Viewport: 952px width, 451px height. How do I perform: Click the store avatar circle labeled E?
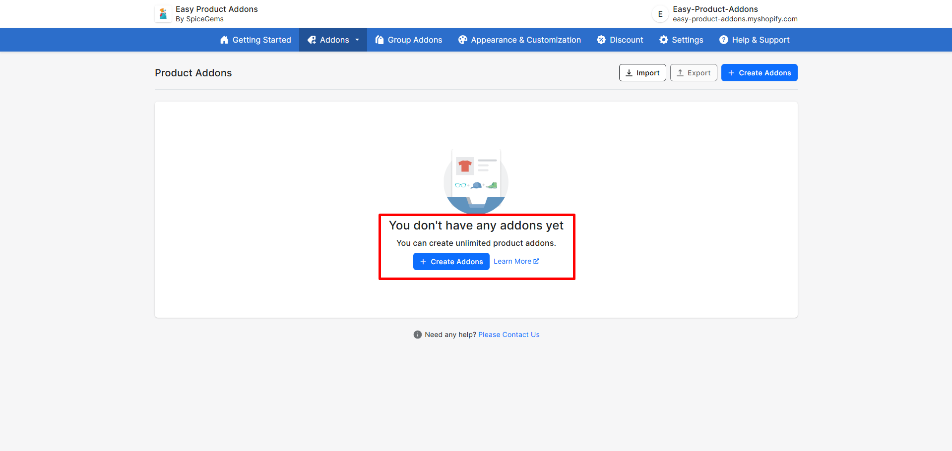660,14
